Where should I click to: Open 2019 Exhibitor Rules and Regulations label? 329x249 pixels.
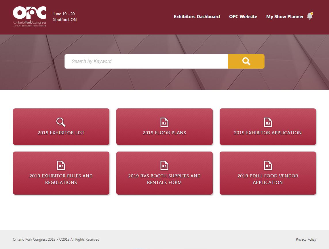click(x=61, y=179)
